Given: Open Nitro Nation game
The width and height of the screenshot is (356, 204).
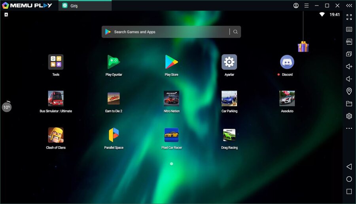Looking at the screenshot, I should coord(171,99).
